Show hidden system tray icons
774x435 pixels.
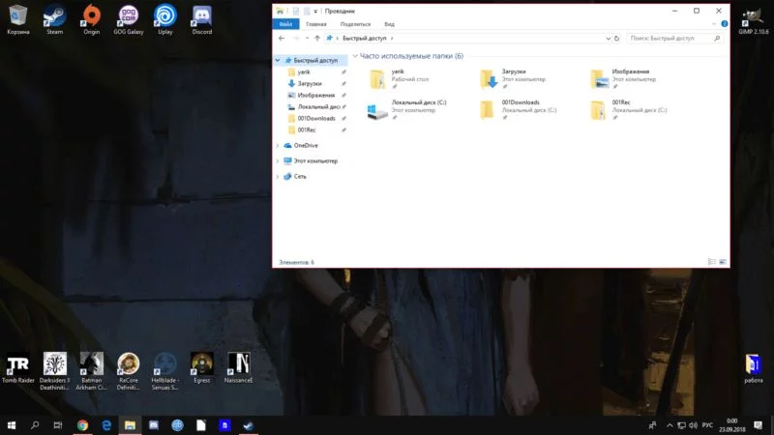pyautogui.click(x=670, y=425)
